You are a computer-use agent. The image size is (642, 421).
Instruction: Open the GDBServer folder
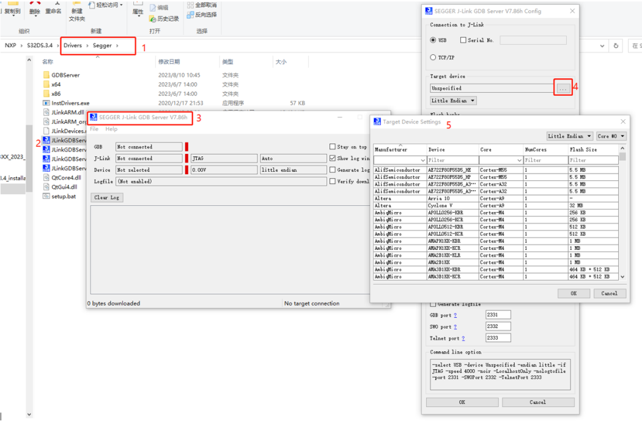pyautogui.click(x=65, y=75)
